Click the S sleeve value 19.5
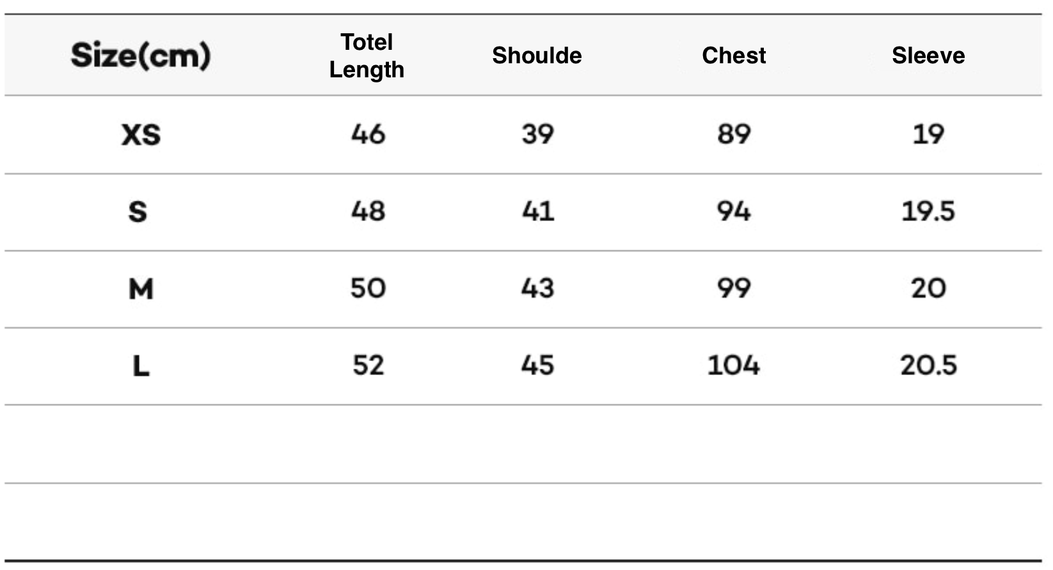Viewport: 1053px width, 570px height. [x=928, y=211]
